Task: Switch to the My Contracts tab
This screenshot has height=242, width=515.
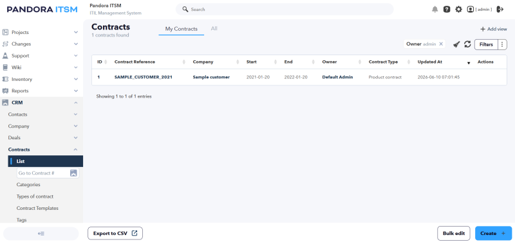Action: [x=182, y=29]
